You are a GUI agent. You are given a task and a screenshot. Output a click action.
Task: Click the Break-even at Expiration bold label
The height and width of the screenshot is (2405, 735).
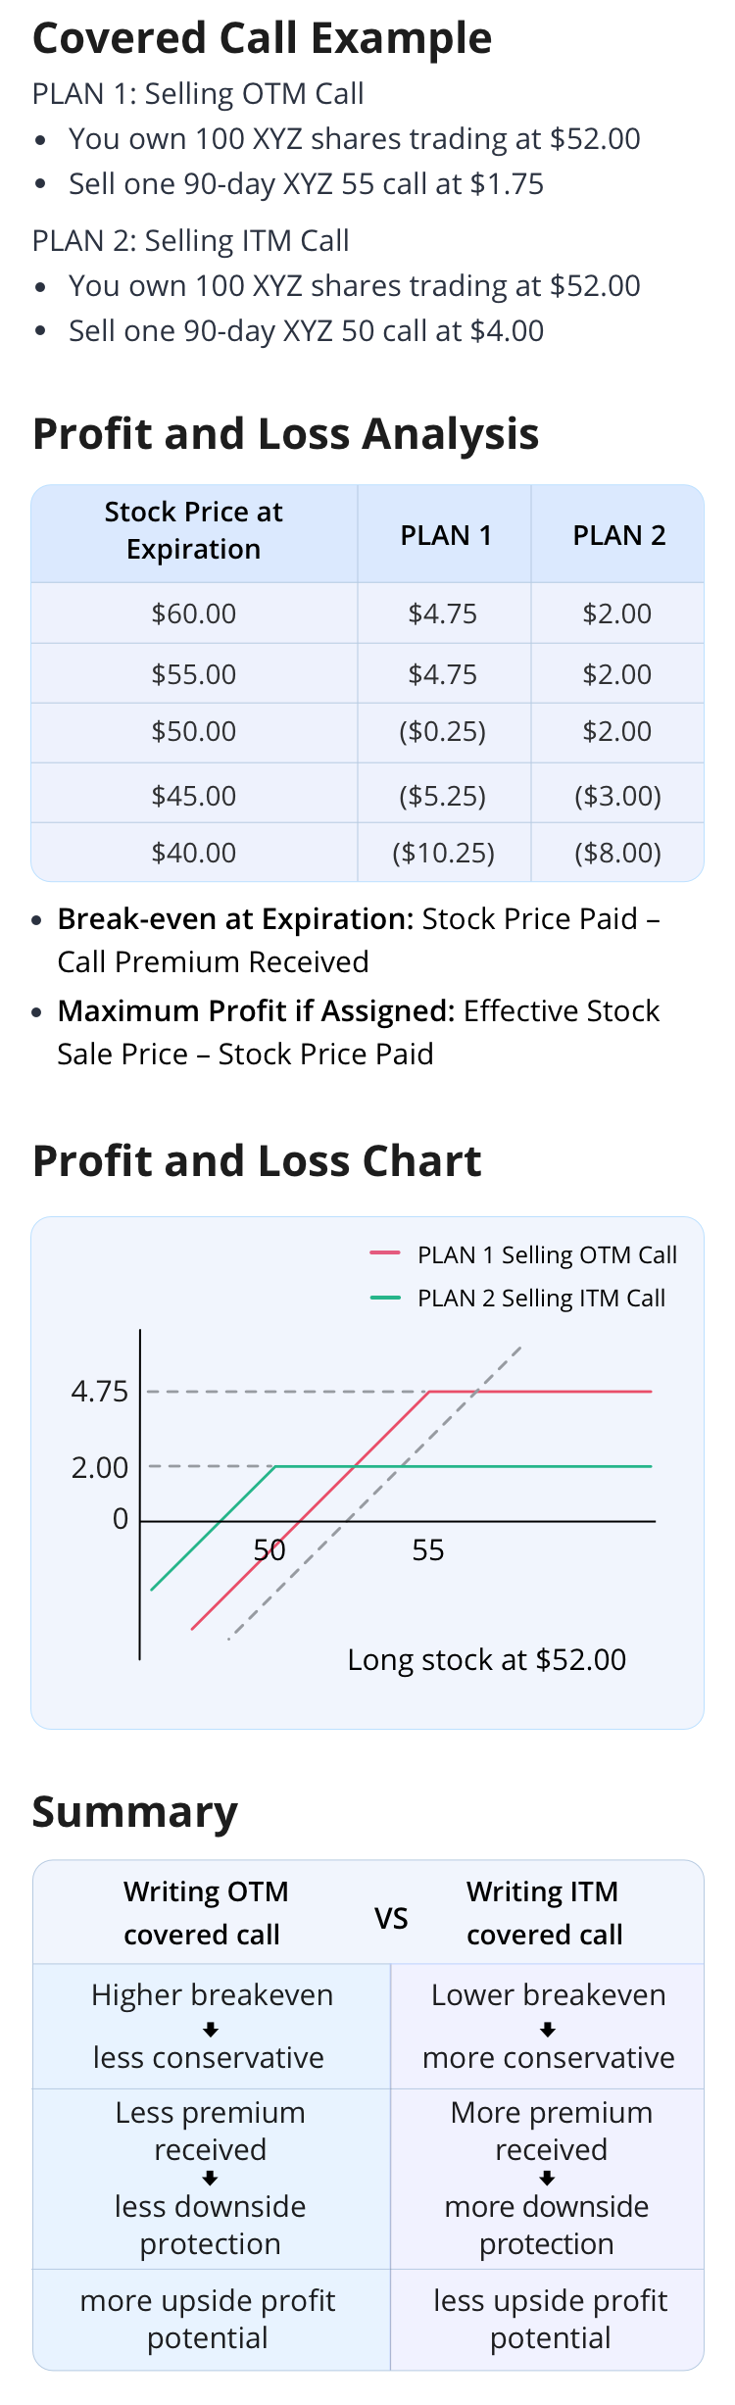tap(235, 919)
